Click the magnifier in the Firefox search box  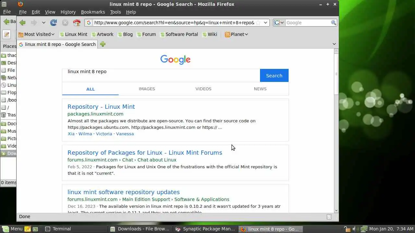[333, 23]
